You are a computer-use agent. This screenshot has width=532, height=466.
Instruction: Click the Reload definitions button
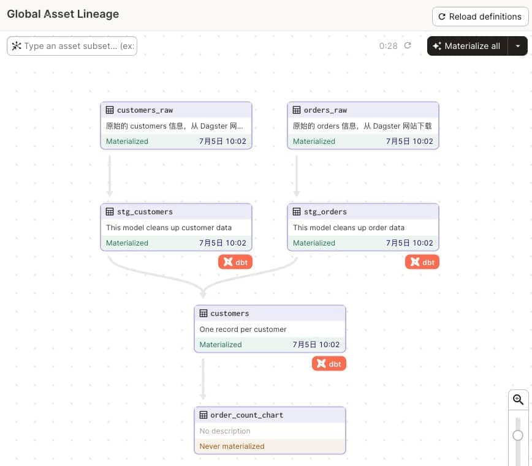480,17
